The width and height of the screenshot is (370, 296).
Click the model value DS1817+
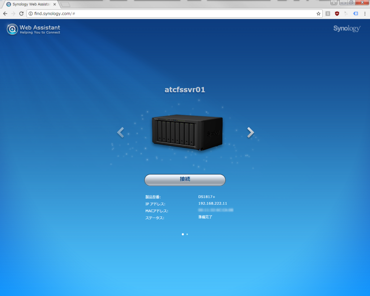point(207,197)
